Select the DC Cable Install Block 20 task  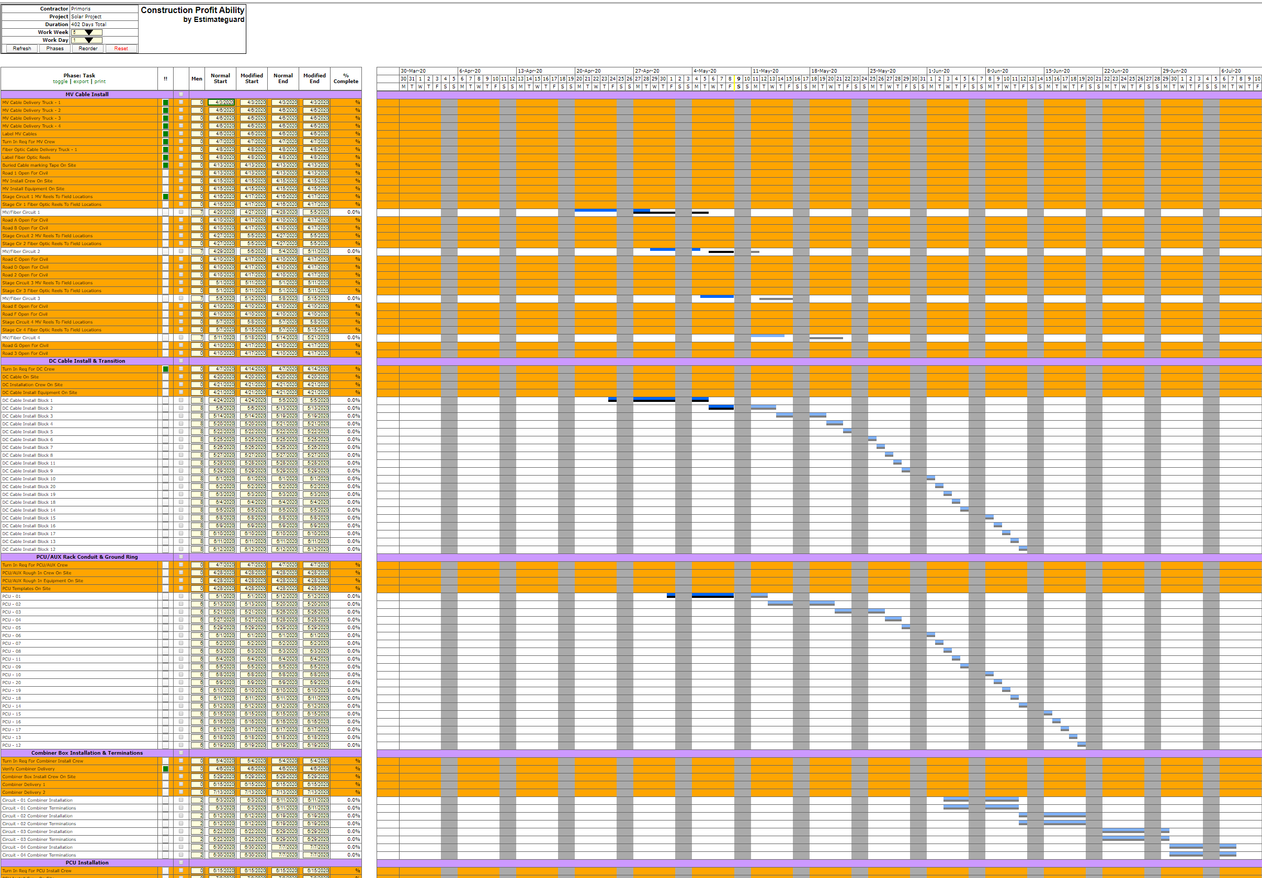(79, 487)
